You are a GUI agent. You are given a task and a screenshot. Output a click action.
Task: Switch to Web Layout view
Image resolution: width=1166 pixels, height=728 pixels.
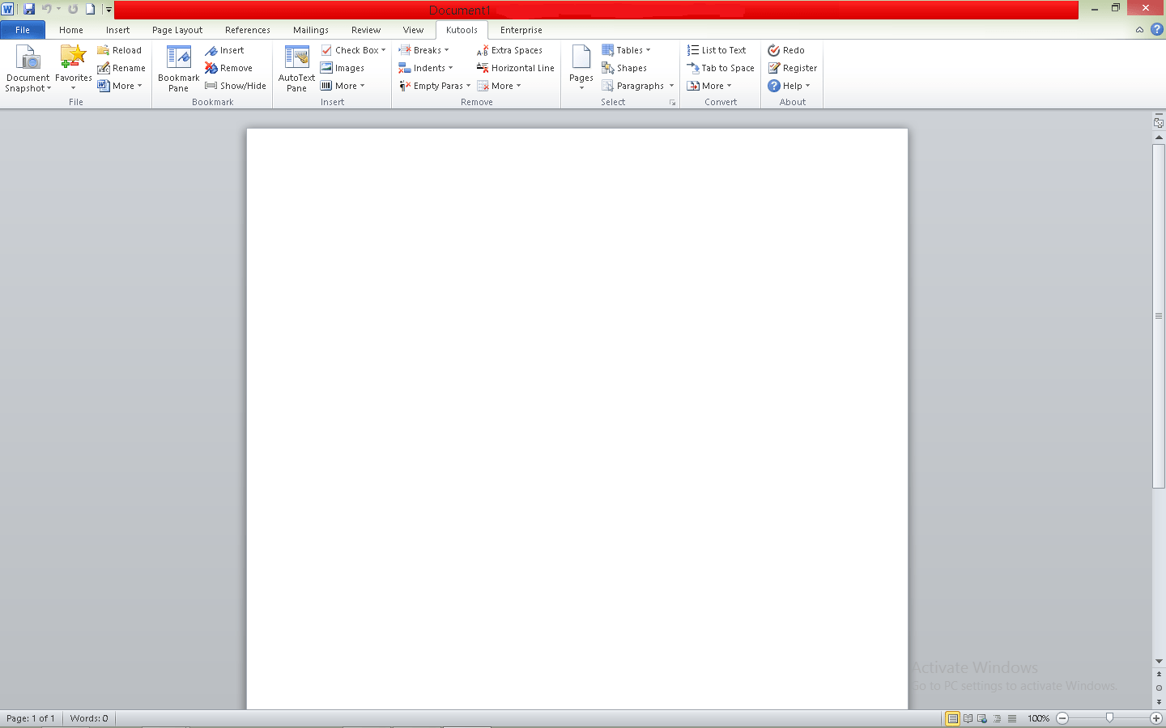click(x=982, y=718)
